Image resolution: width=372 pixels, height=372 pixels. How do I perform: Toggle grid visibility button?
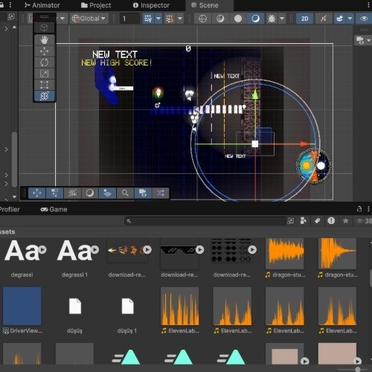[x=148, y=19]
